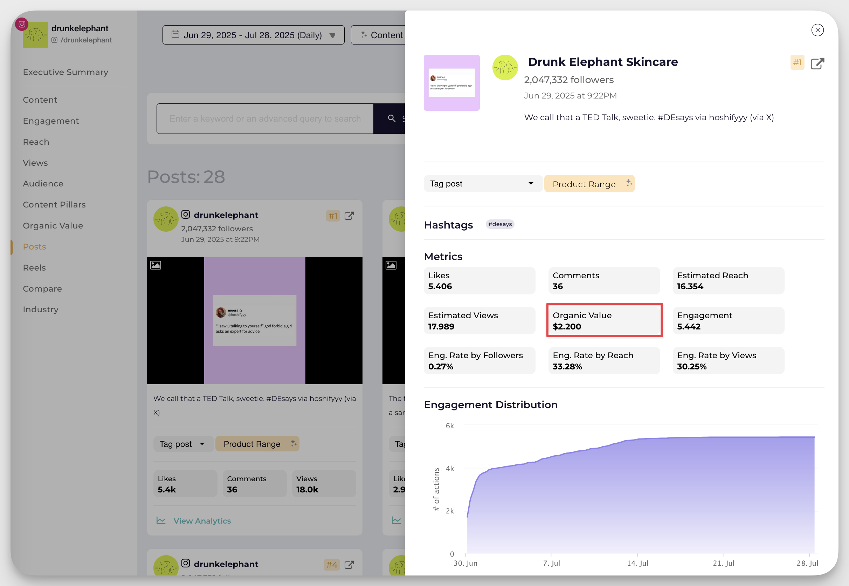Open Views section in sidebar
The image size is (849, 586).
35,163
